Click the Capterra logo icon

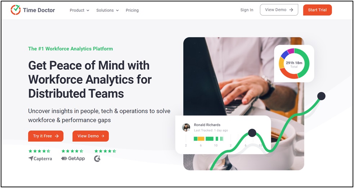coord(31,159)
